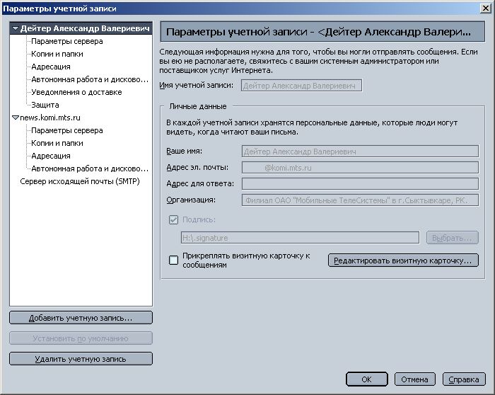This screenshot has width=495, height=395.
Task: Collapse the news.komi.mts.ru account tree
Action: coord(16,118)
